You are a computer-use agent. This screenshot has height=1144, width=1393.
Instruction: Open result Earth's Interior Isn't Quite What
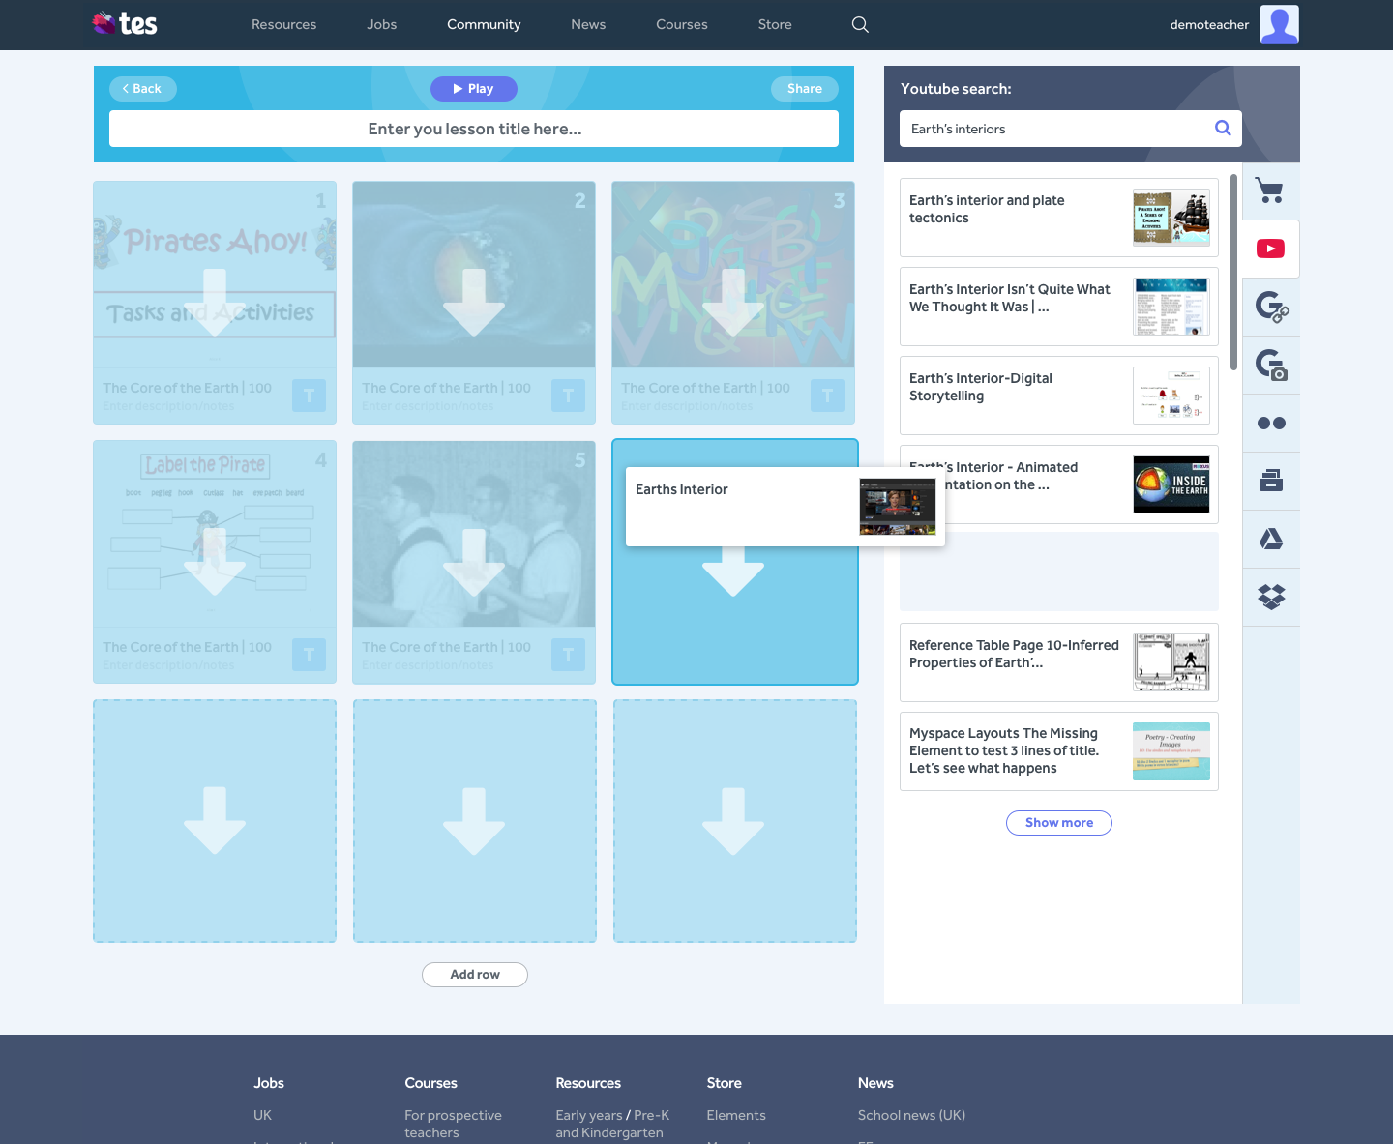tap(1059, 307)
